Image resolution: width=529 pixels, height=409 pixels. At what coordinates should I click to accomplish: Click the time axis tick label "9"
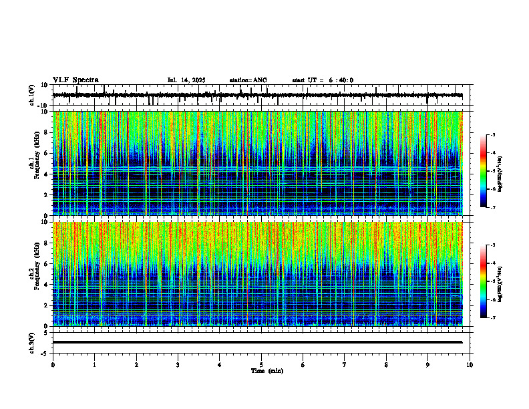(427, 365)
